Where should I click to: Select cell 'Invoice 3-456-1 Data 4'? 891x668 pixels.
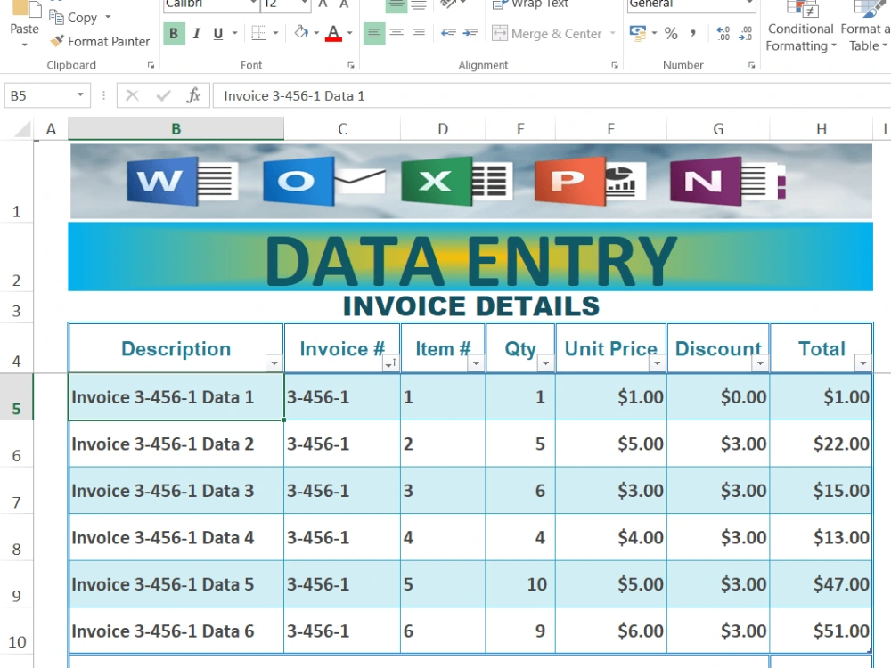(176, 537)
